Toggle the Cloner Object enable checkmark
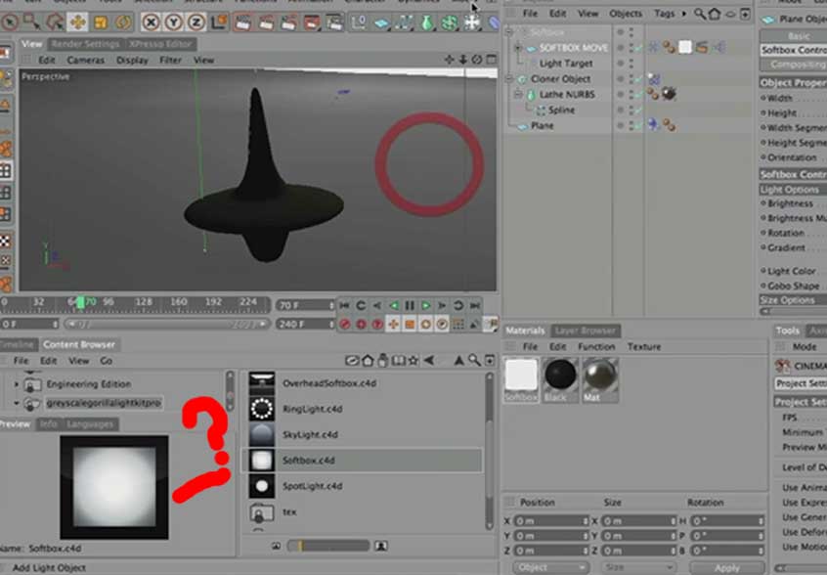 pos(638,79)
